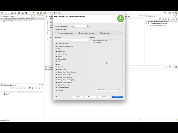Image resolution: width=178 pixels, height=133 pixels.
Task: Open Package Explorer view menu dots
Action: pyautogui.click(x=37, y=16)
